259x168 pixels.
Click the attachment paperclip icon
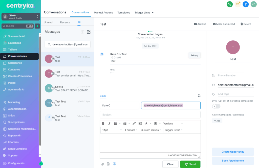(103, 164)
